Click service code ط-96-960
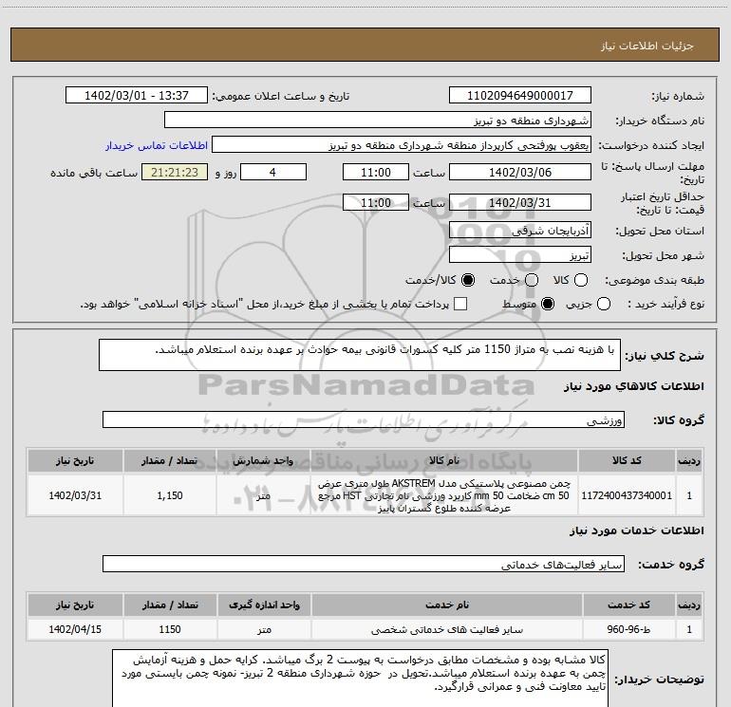The height and width of the screenshot is (707, 731). click(x=628, y=629)
